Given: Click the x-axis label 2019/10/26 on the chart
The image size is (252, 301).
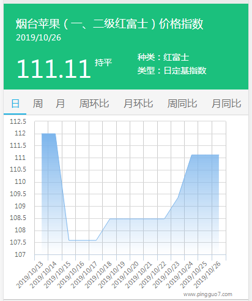Looking at the screenshot, I should click(x=207, y=275).
